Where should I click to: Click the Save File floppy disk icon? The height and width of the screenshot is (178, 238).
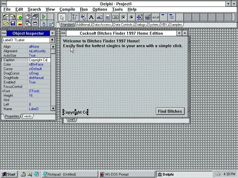(13, 23)
